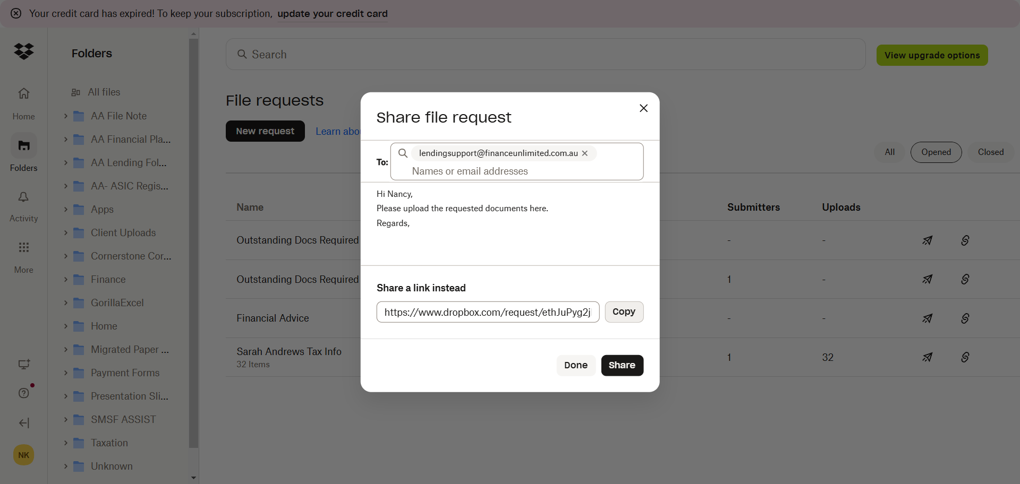
Task: Remove lendingsupport email recipient chip
Action: (x=585, y=153)
